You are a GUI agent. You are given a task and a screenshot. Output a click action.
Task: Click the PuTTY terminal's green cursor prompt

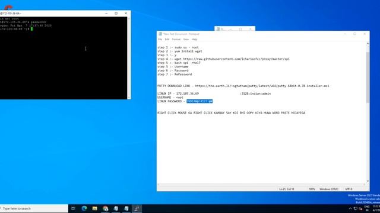[x=31, y=29]
